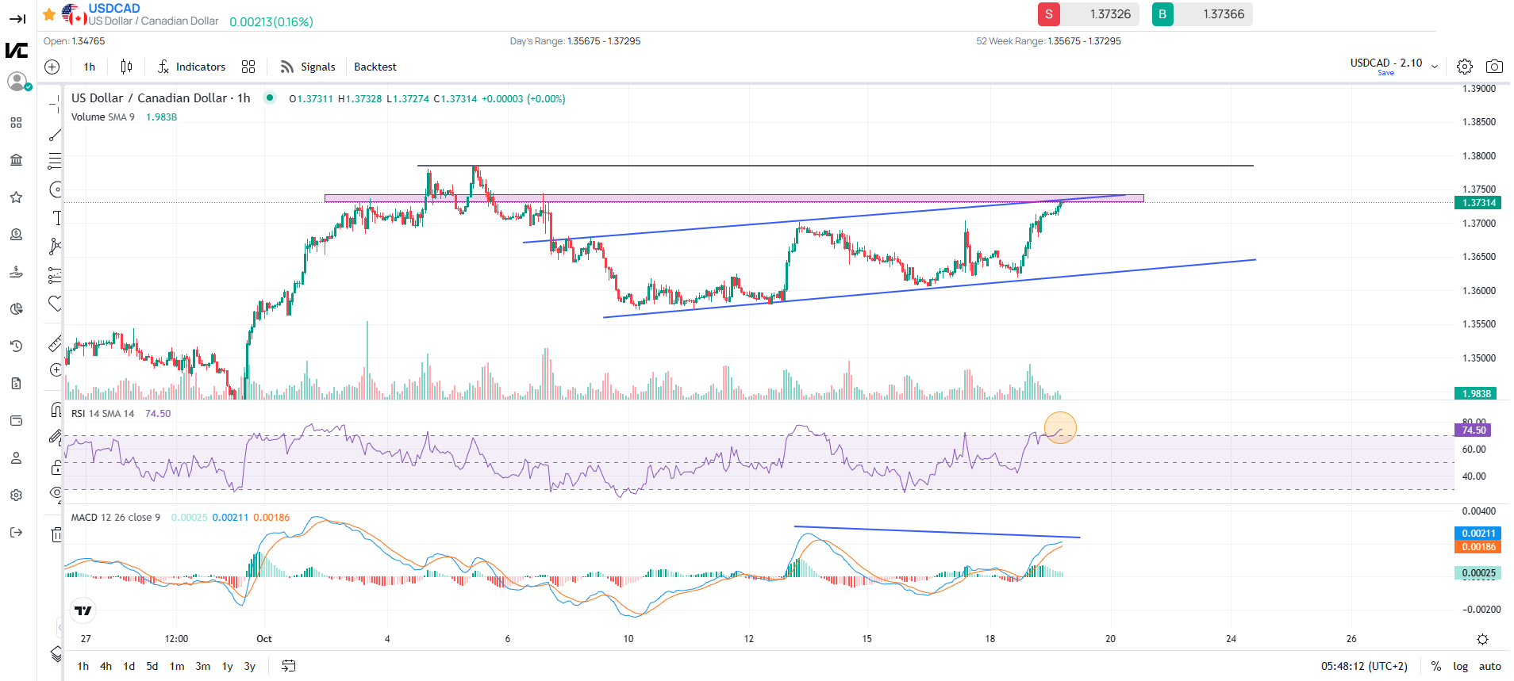
Task: Toggle the USDCAD favorite star
Action: tap(49, 14)
